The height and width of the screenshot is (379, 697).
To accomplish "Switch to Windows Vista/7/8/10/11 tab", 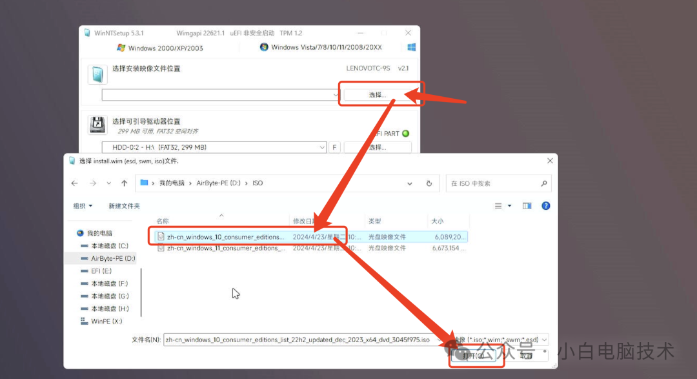I will pyautogui.click(x=321, y=47).
